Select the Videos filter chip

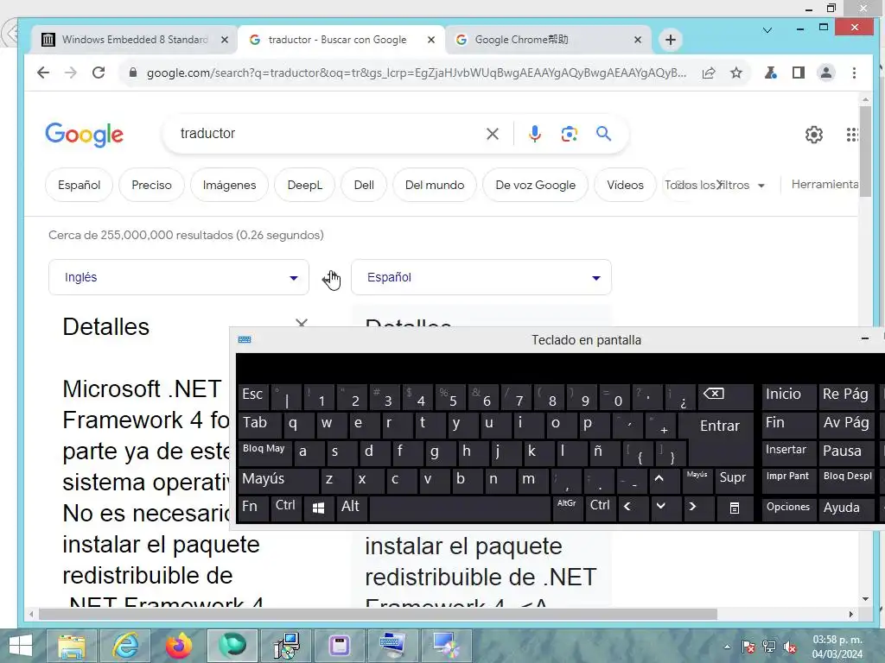click(625, 185)
